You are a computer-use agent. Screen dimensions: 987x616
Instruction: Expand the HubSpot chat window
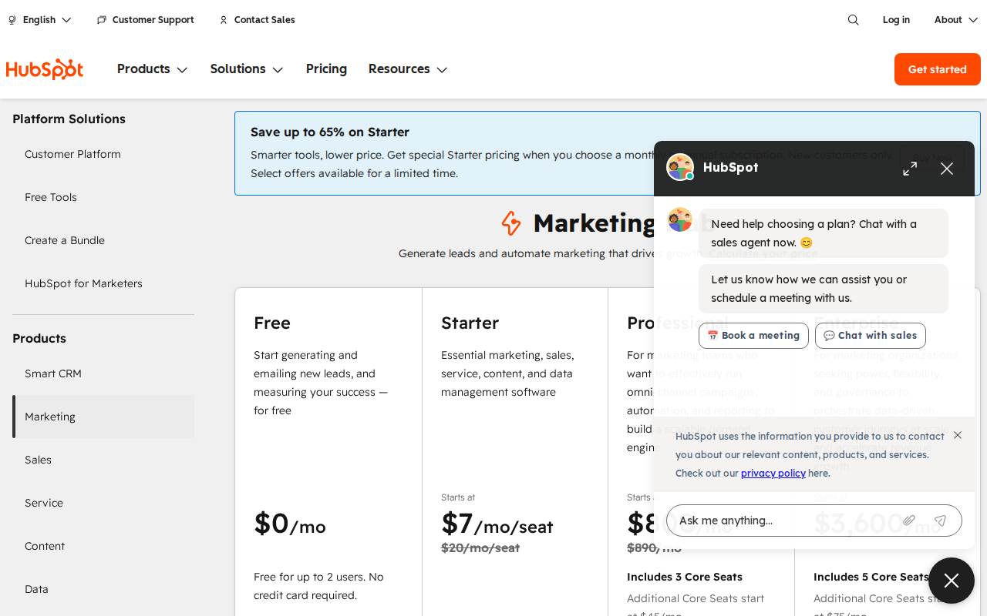coord(910,169)
